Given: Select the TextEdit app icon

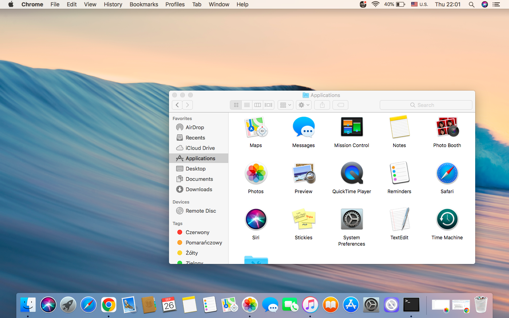Looking at the screenshot, I should [x=399, y=219].
